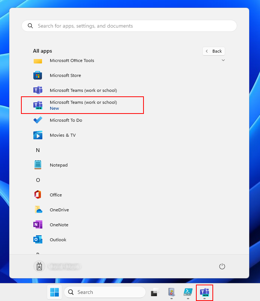Click the blue 'New' label under Teams
260x301 pixels.
click(54, 108)
